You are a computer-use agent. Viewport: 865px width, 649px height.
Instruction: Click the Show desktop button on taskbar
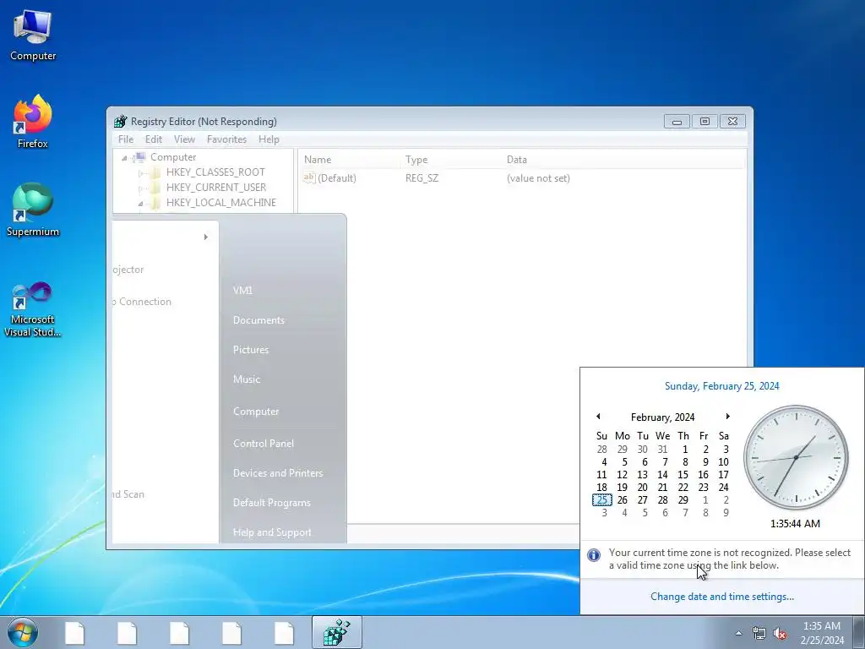pos(859,632)
